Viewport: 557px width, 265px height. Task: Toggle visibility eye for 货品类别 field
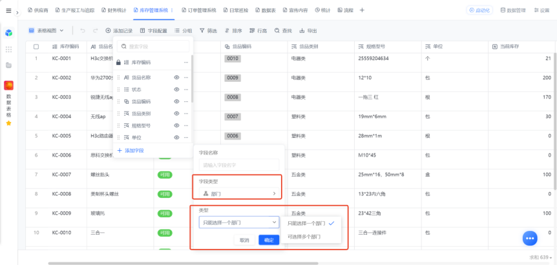coord(176,113)
